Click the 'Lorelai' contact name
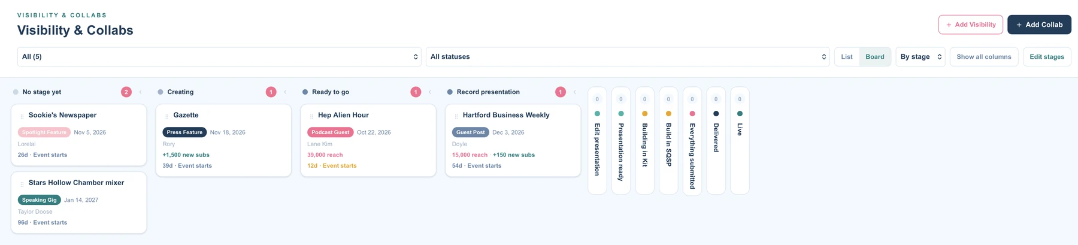The width and height of the screenshot is (1078, 245). click(x=27, y=144)
